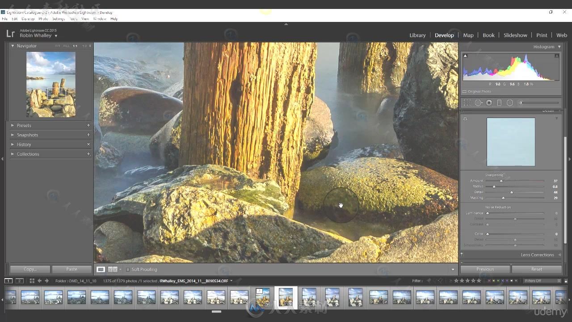The image size is (572, 322).
Task: Expand the Collections panel
Action: (13, 154)
